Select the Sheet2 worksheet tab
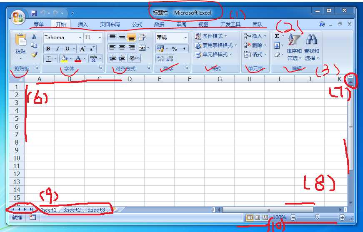Image resolution: width=363 pixels, height=232 pixels. point(72,210)
